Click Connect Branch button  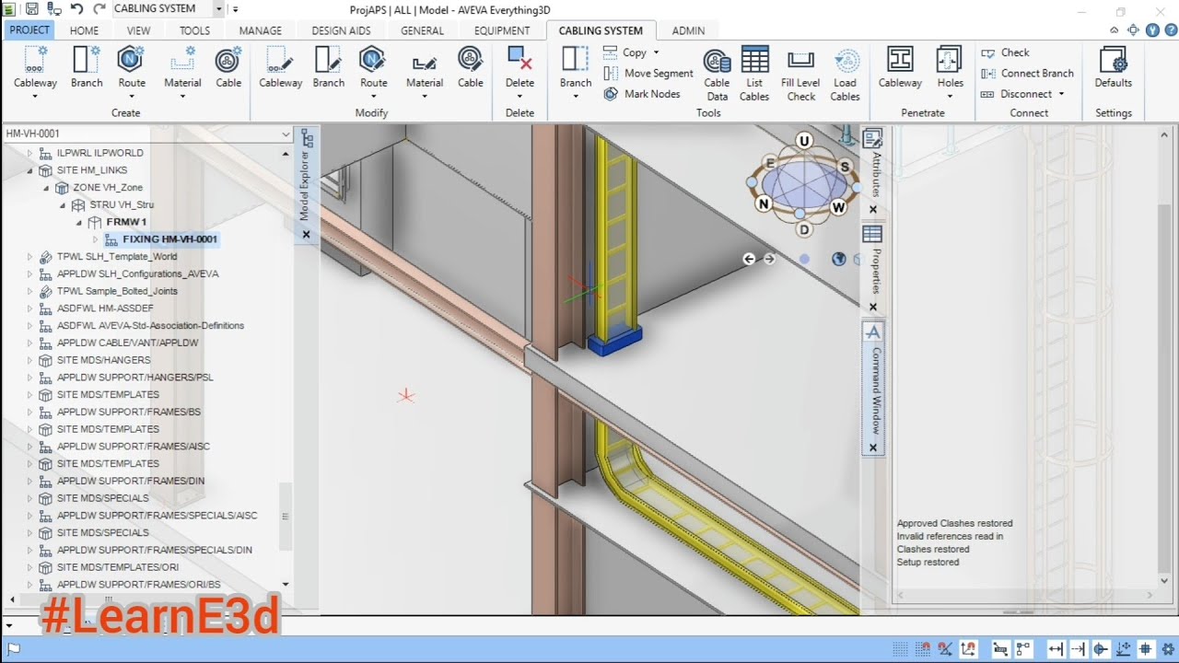[1027, 74]
